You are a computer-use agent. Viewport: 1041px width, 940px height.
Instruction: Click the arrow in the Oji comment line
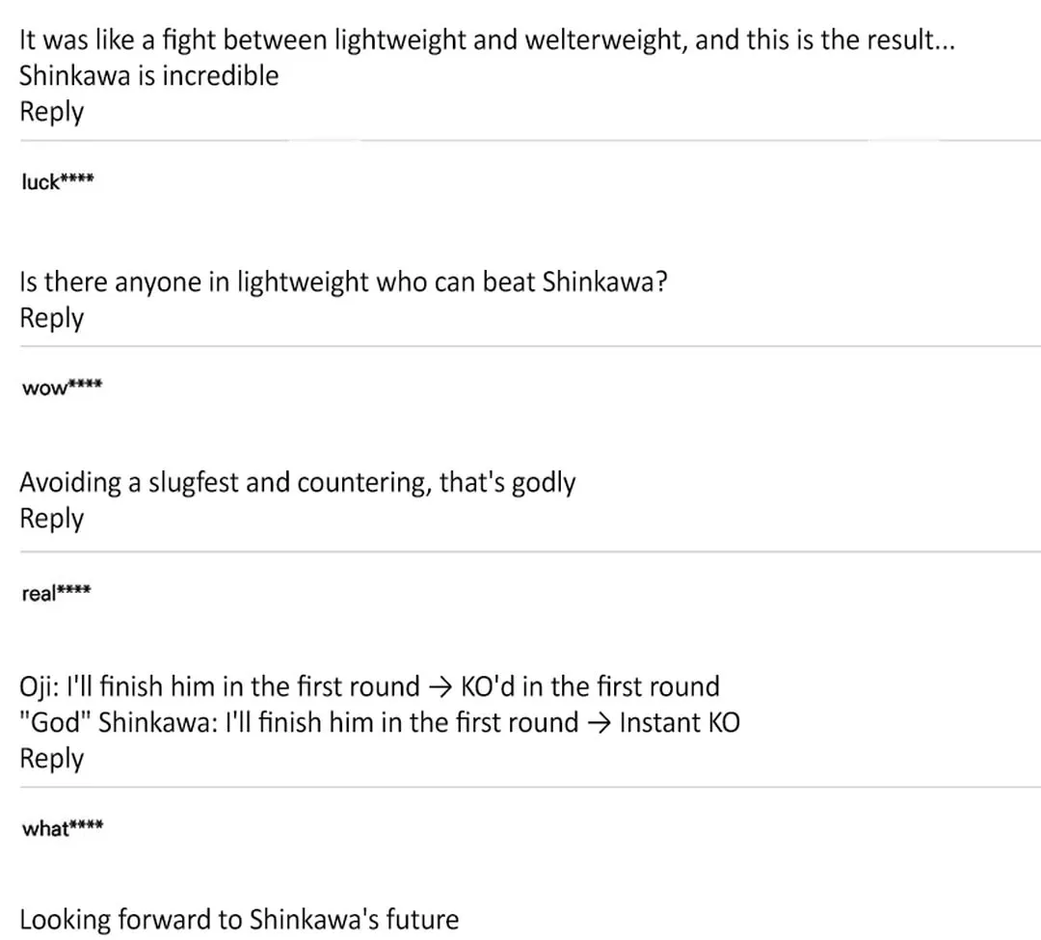[440, 687]
